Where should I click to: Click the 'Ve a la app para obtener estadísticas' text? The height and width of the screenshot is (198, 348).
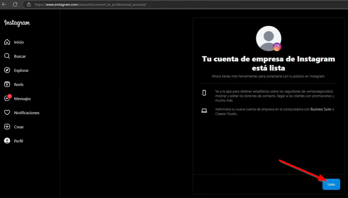275,96
